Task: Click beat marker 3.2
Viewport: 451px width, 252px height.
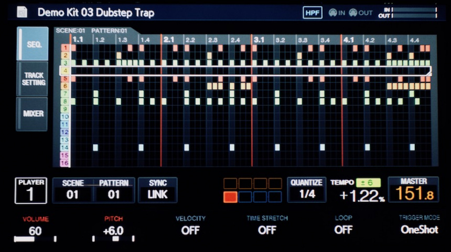Action: pos(281,40)
